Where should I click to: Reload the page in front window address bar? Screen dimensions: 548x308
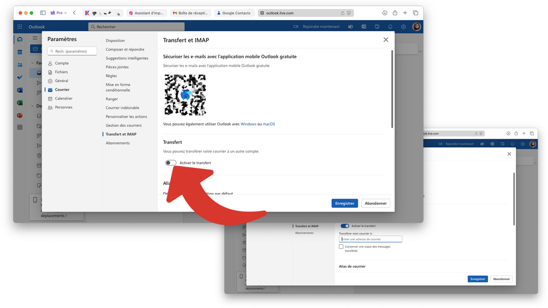click(x=342, y=13)
